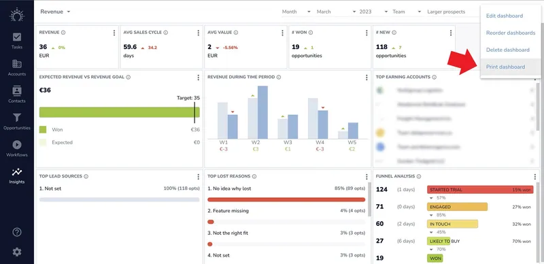
Task: Show info for AVG SALES CYCLE
Action: click(x=166, y=32)
